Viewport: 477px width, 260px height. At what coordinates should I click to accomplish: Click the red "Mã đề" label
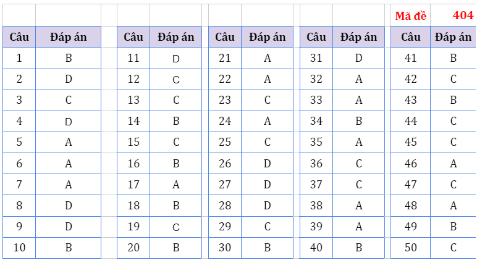[410, 15]
